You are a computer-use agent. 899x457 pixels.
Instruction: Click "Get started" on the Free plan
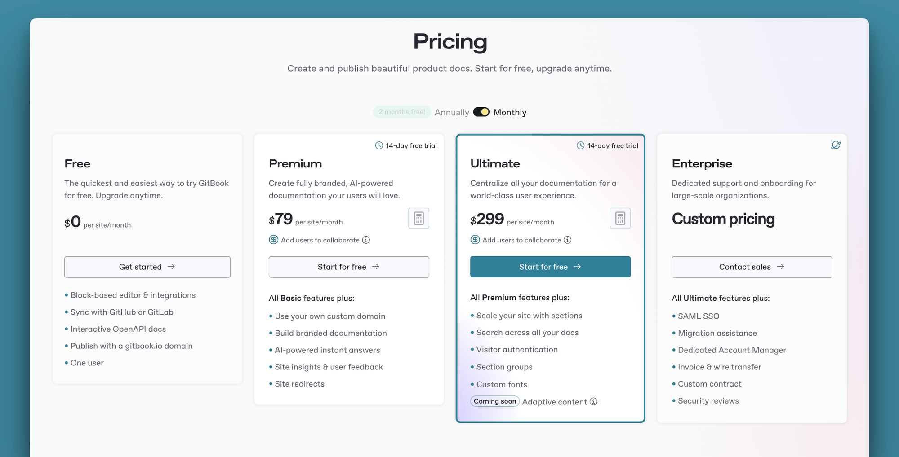click(x=147, y=267)
